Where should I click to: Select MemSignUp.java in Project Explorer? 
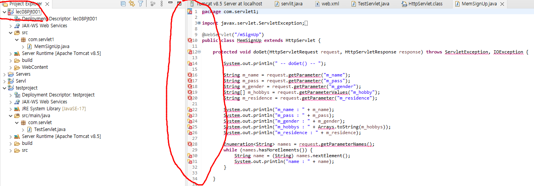(x=52, y=46)
